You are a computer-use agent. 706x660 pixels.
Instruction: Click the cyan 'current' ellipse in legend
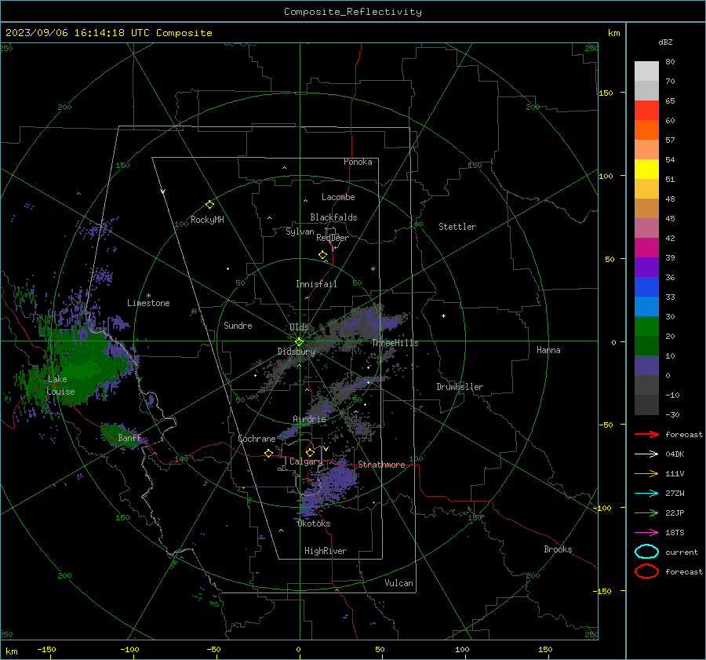point(646,552)
